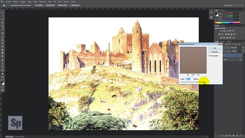Add a Vibrance adjustment
This screenshot has height=138, width=245.
233,31
